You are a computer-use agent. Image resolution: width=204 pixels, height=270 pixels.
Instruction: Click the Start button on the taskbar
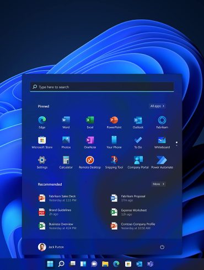tap(50, 264)
